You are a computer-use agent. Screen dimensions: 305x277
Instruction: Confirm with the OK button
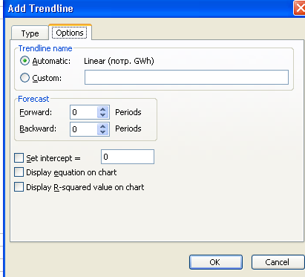pyautogui.click(x=216, y=262)
